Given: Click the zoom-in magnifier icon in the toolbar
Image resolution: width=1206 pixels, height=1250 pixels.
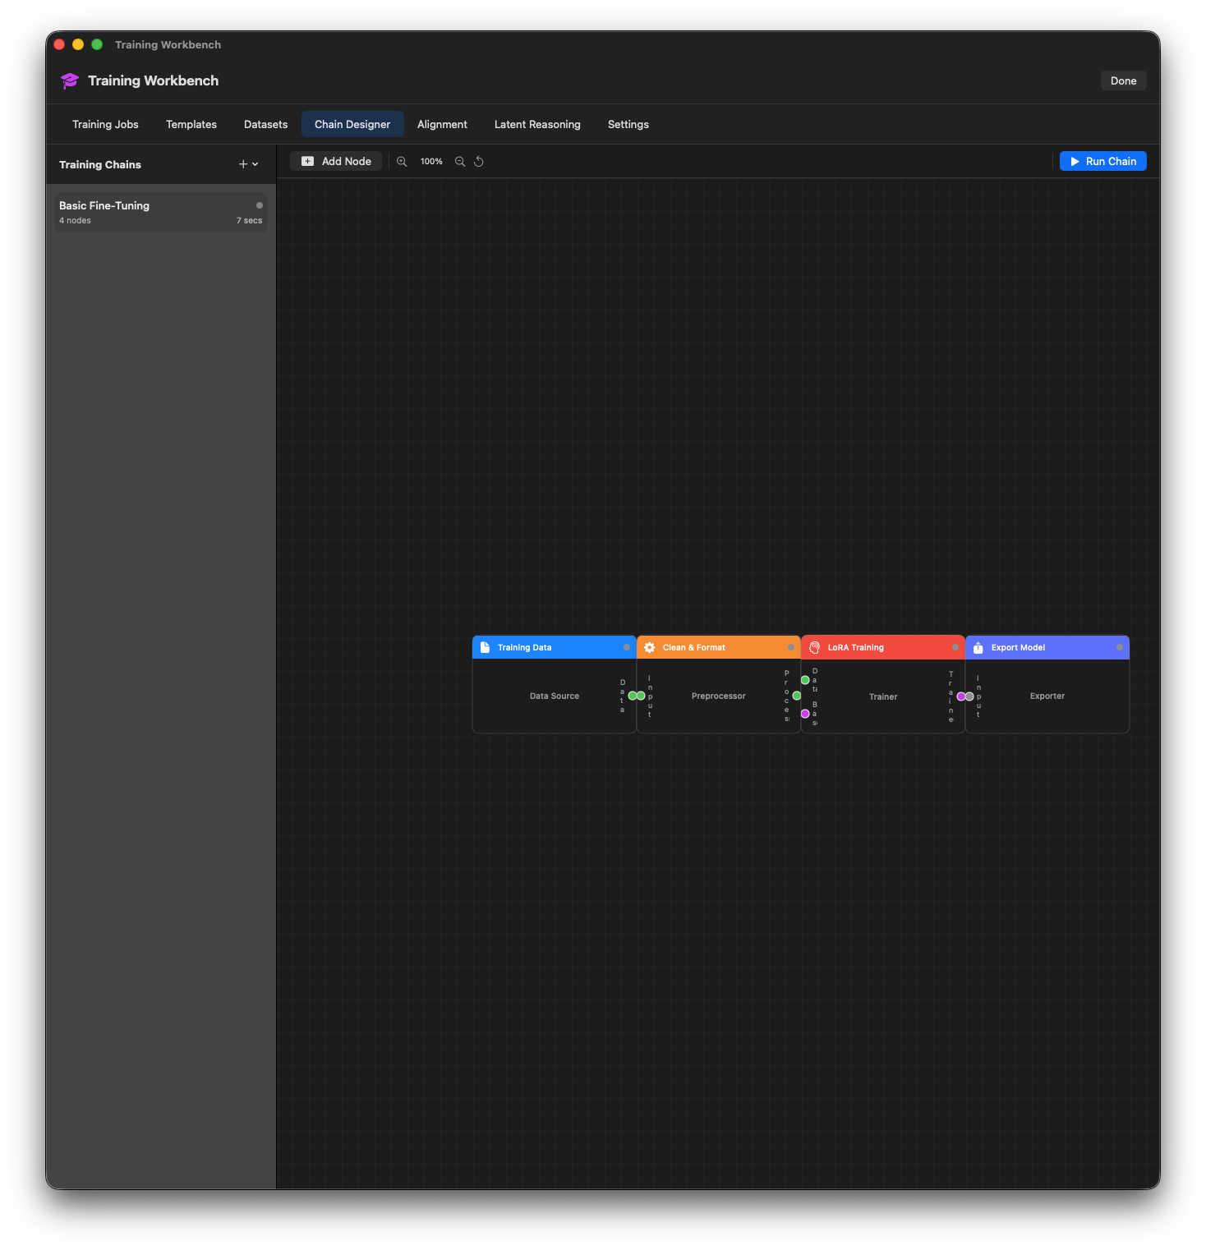Looking at the screenshot, I should pyautogui.click(x=402, y=161).
